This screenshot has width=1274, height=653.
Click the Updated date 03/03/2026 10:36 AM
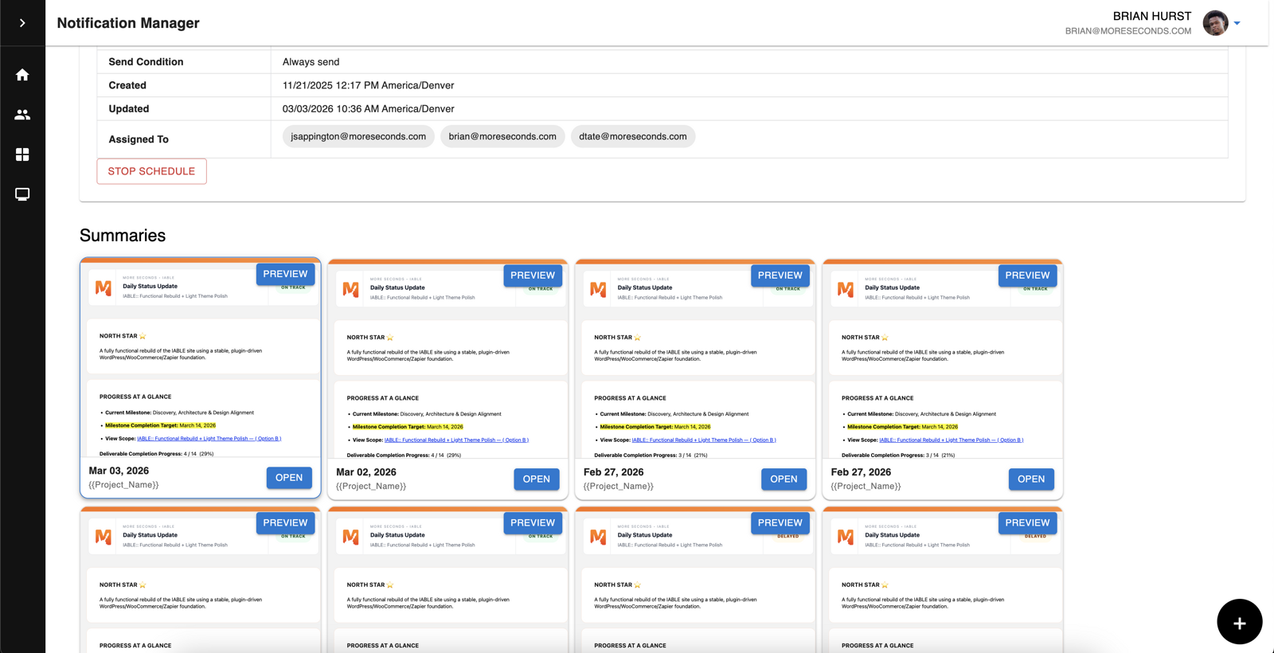point(368,109)
